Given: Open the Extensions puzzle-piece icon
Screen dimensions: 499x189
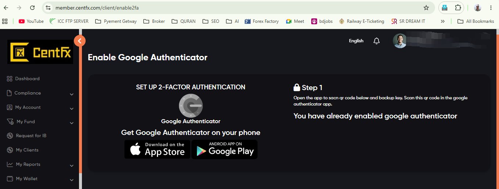Looking at the screenshot, I should point(458,8).
